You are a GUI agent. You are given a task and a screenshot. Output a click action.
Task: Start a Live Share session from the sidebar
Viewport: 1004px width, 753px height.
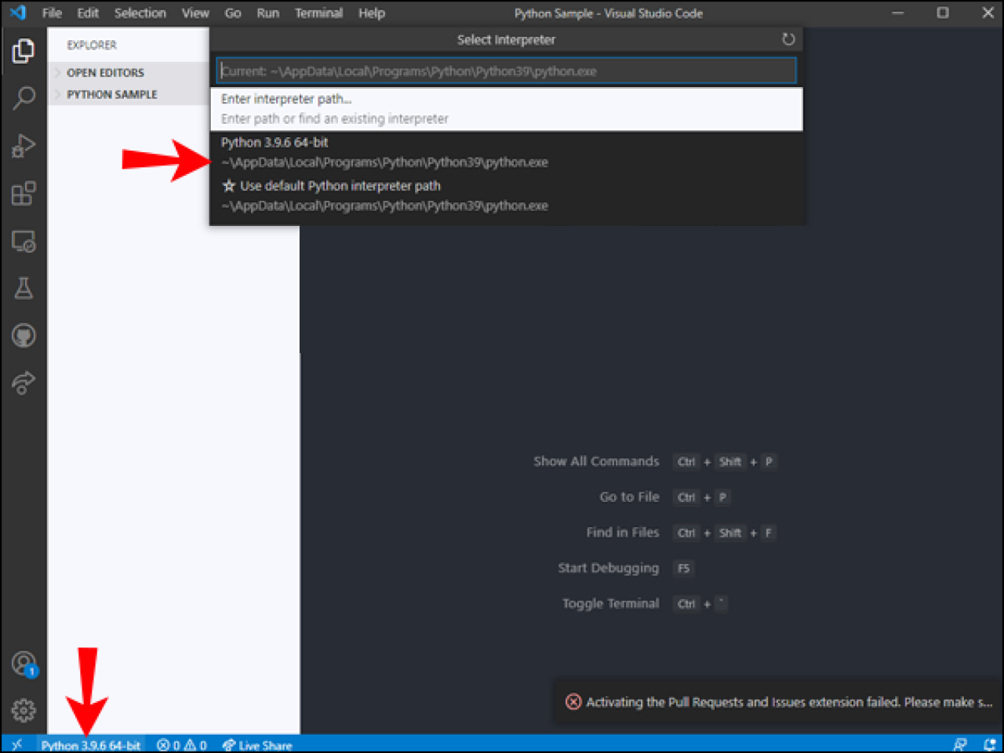tap(24, 383)
